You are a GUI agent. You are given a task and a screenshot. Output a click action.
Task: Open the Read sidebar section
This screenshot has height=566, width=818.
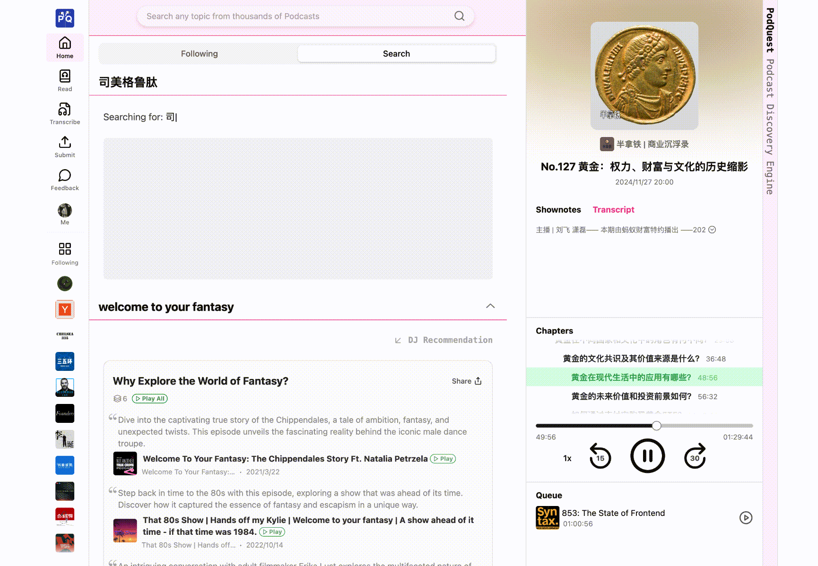(x=65, y=81)
